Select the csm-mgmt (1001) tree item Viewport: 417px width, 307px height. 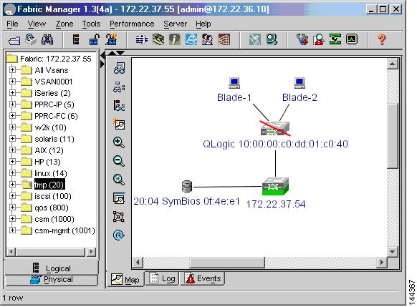[64, 230]
